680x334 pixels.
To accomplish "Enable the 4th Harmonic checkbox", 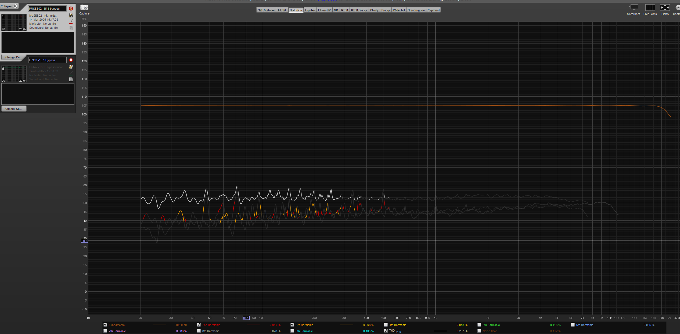I will click(x=386, y=325).
